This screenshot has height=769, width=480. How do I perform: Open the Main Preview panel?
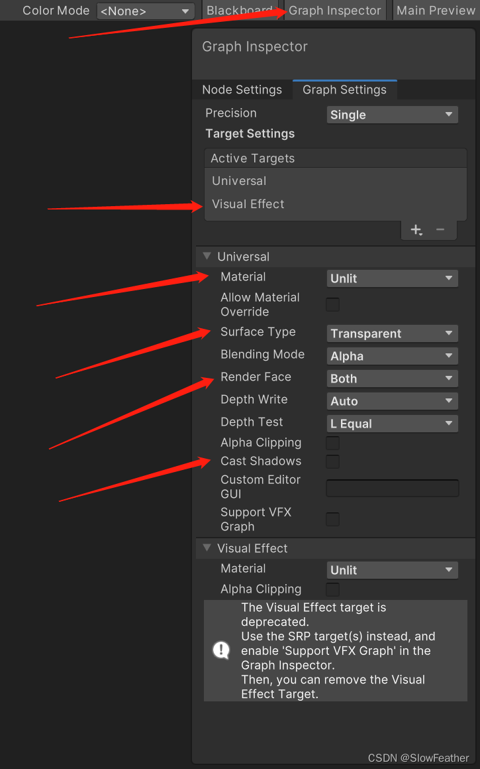[435, 10]
